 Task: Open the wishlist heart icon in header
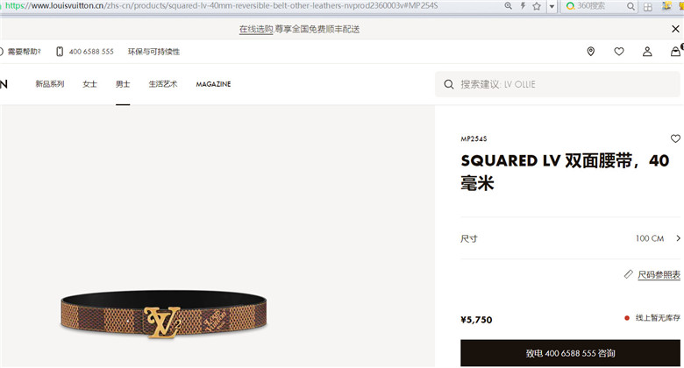pos(619,52)
